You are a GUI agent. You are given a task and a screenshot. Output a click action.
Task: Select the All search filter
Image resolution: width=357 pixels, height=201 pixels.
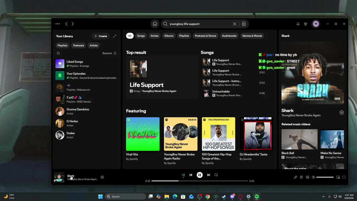click(130, 36)
